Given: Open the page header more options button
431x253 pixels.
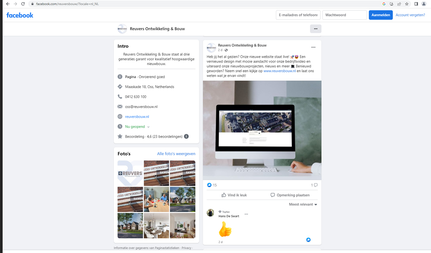Looking at the screenshot, I should click(x=315, y=29).
